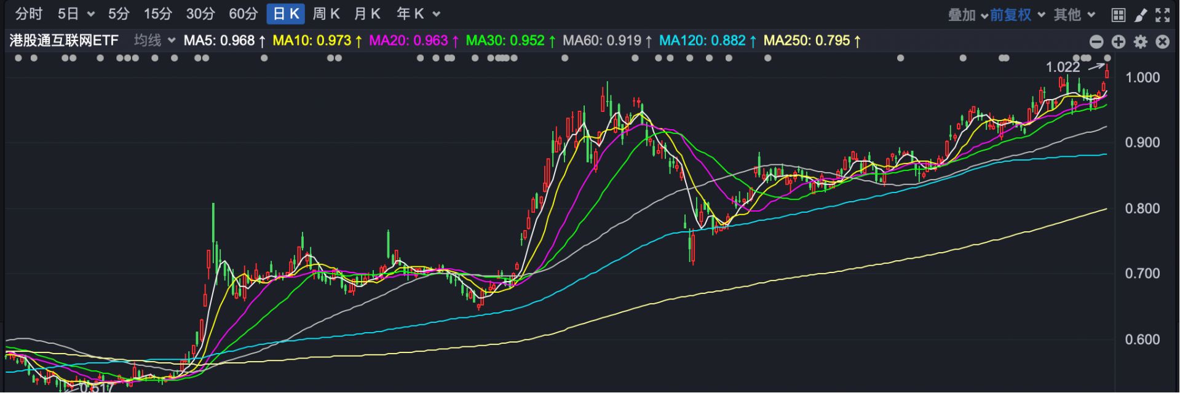
Task: Select the drawing brush tool
Action: point(1141,15)
